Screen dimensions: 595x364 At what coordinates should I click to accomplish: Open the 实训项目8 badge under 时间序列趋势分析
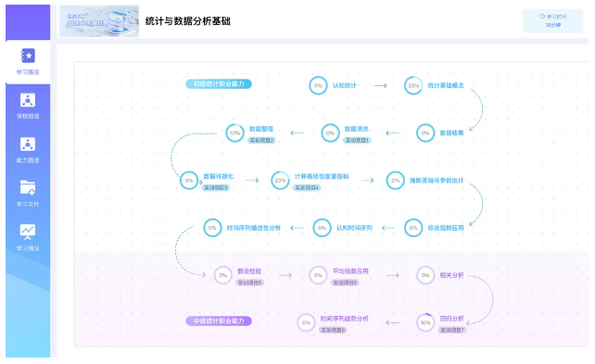(333, 331)
